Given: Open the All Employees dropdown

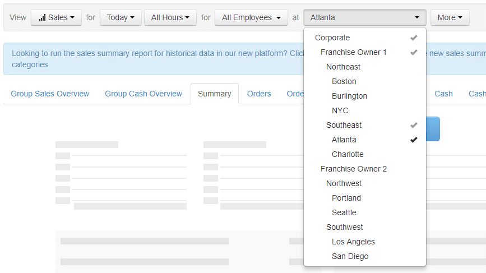Looking at the screenshot, I should point(251,17).
